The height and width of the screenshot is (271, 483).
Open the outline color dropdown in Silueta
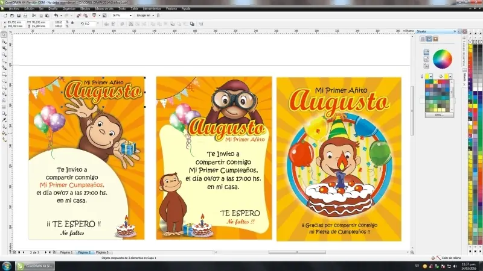430,76
